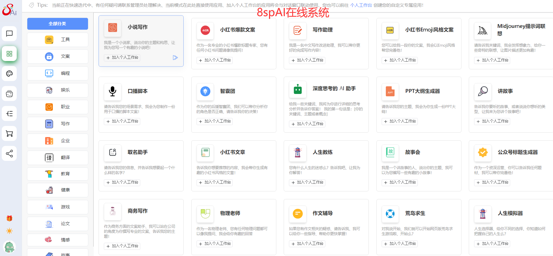Open the shopping cart sidebar icon
Screen dimensions: 553x256
(x=9, y=134)
